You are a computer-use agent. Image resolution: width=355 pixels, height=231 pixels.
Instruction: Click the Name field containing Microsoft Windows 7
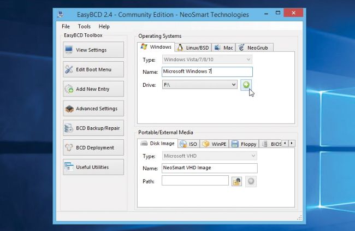(207, 72)
